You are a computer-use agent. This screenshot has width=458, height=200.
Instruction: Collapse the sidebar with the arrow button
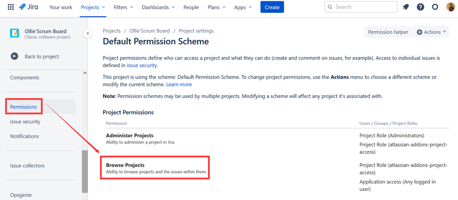[x=88, y=33]
